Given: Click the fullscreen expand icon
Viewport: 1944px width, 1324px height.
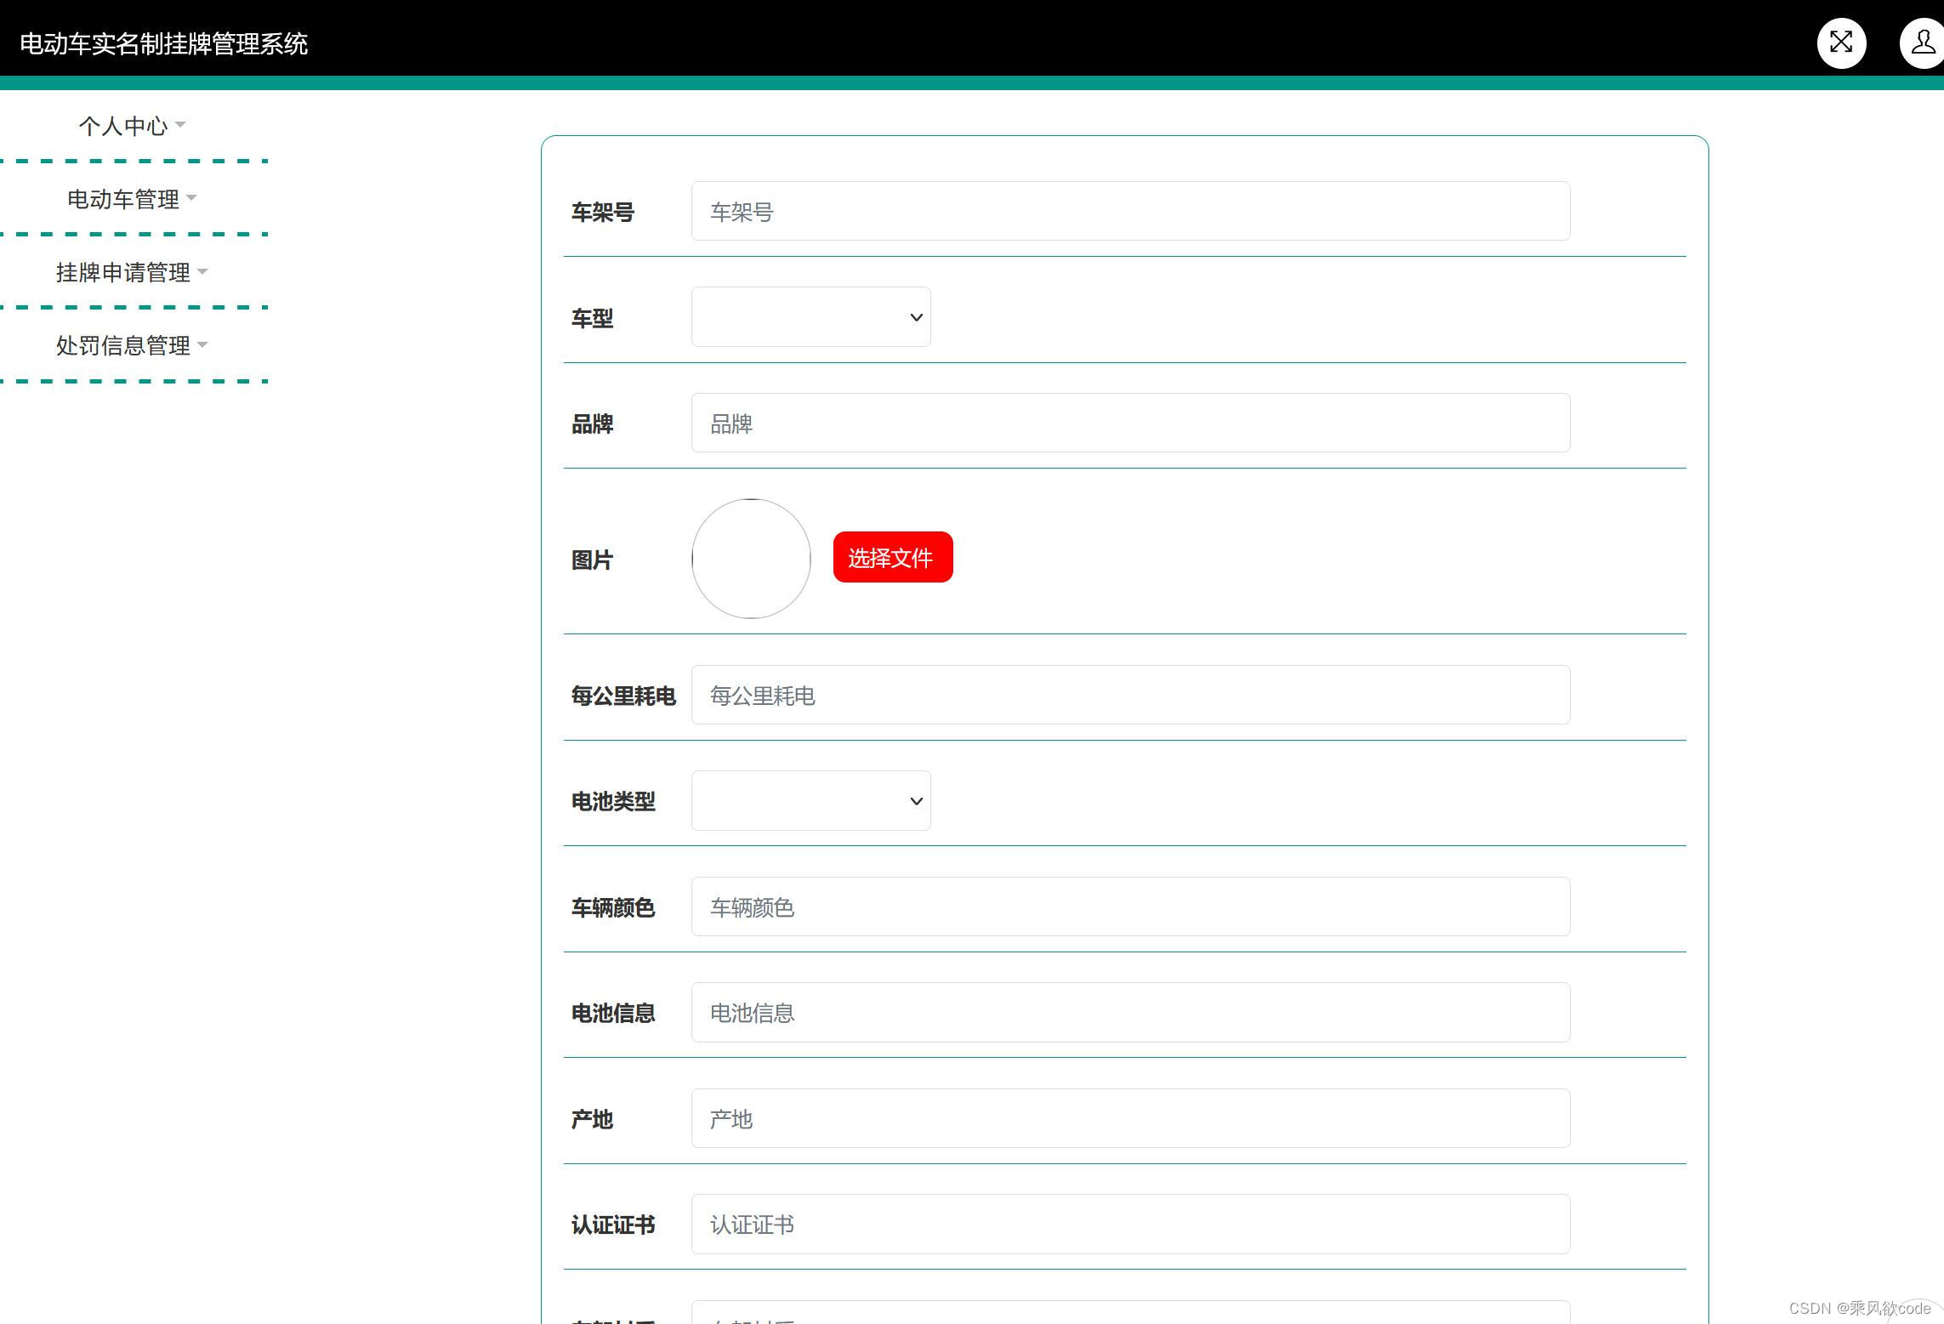Looking at the screenshot, I should coord(1841,43).
